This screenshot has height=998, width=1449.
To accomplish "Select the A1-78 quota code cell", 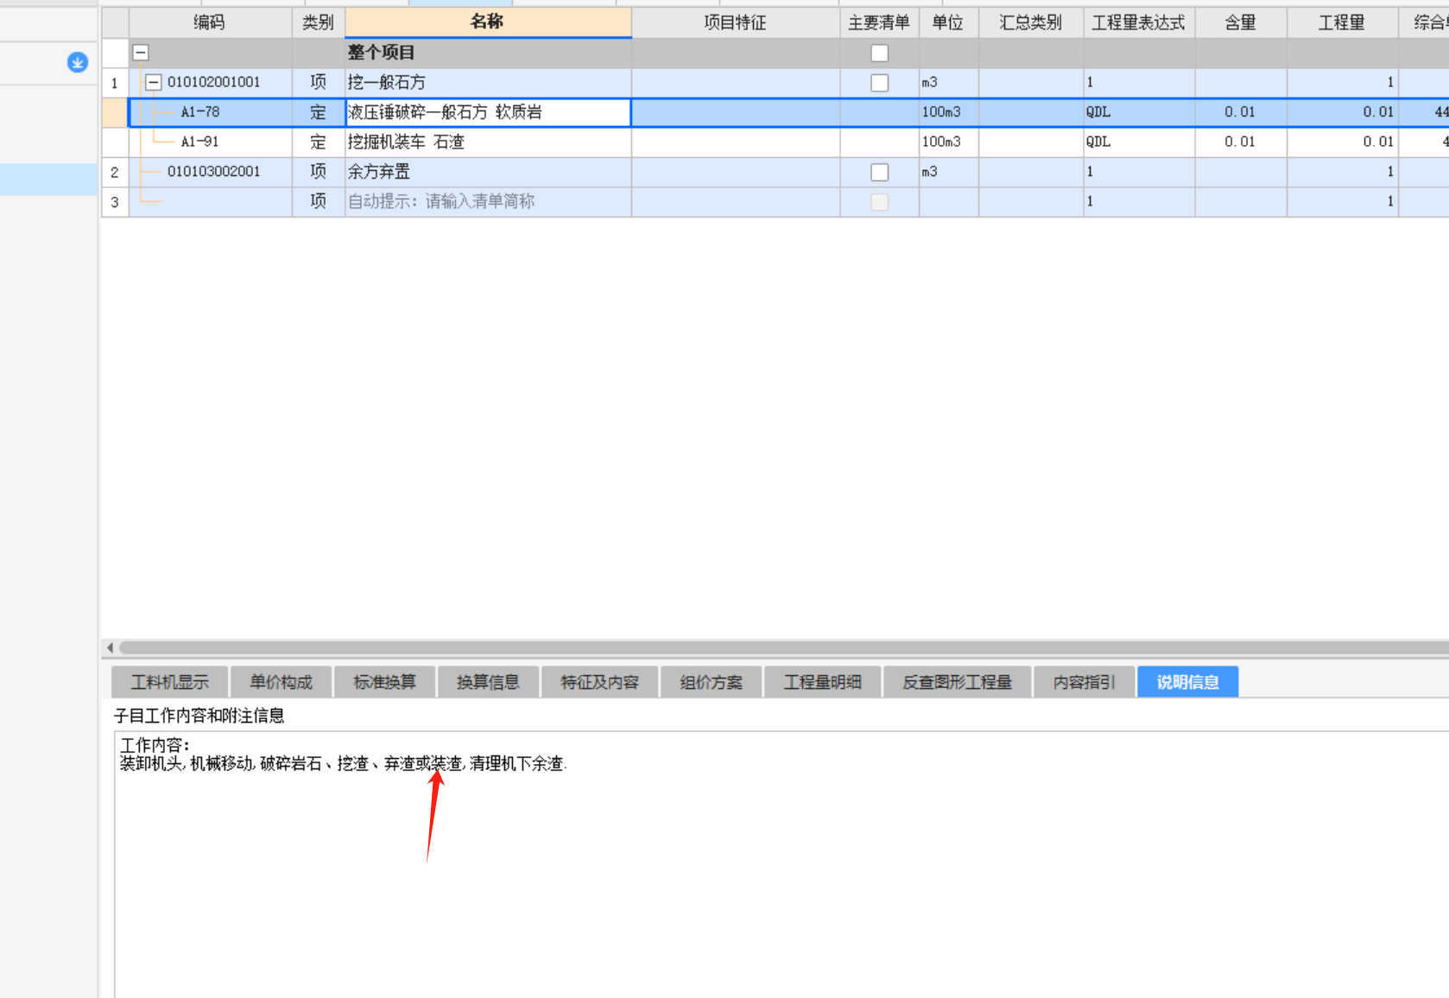I will [x=211, y=112].
